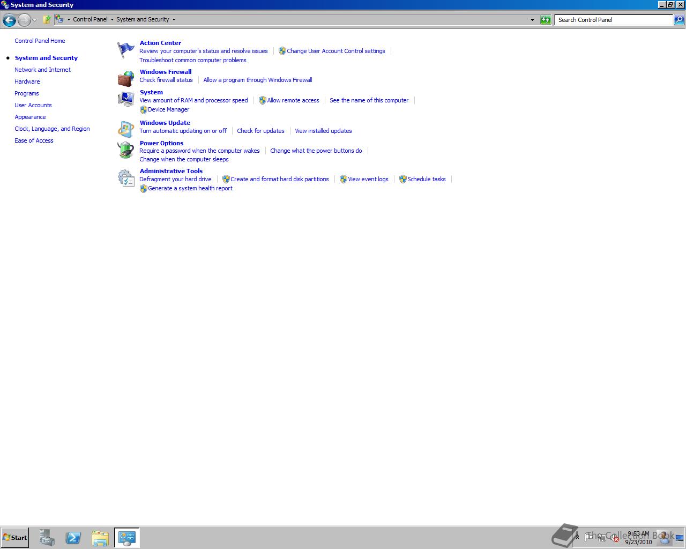
Task: Click Show desktop at taskbar corner
Action: coord(680,537)
